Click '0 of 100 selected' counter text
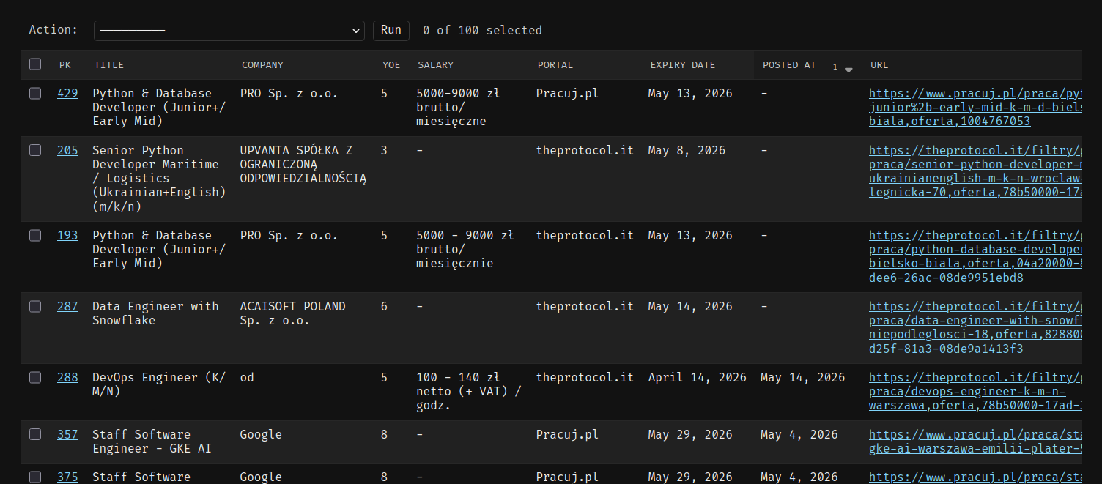The width and height of the screenshot is (1102, 484). point(482,30)
